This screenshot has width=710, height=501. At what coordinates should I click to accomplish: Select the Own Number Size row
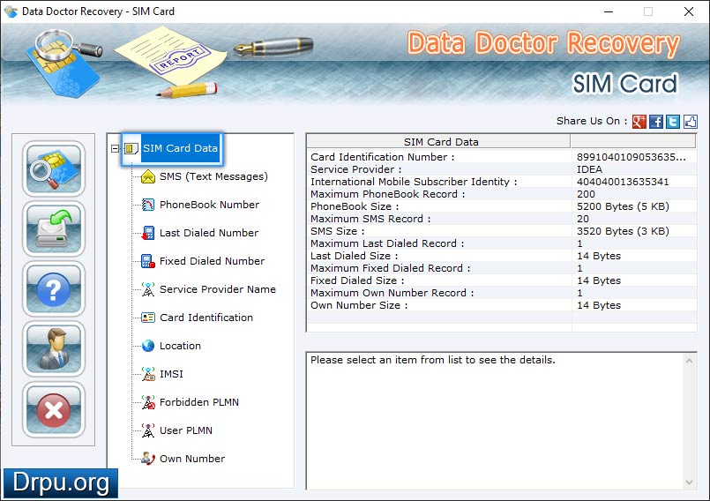[x=502, y=305]
